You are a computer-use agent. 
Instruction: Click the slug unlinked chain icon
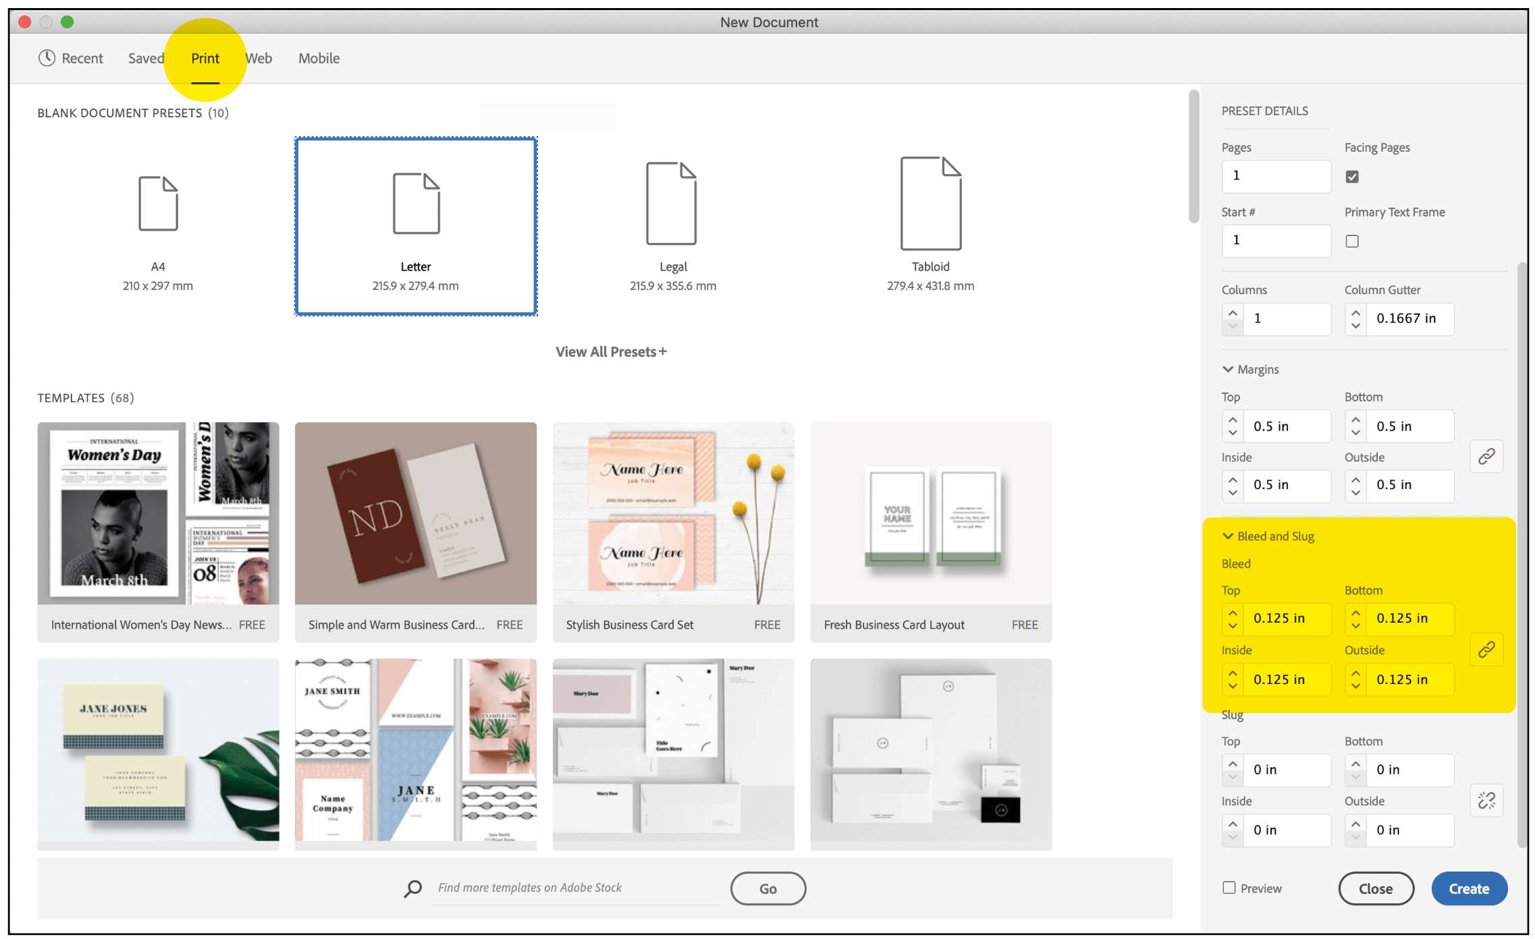pos(1486,801)
